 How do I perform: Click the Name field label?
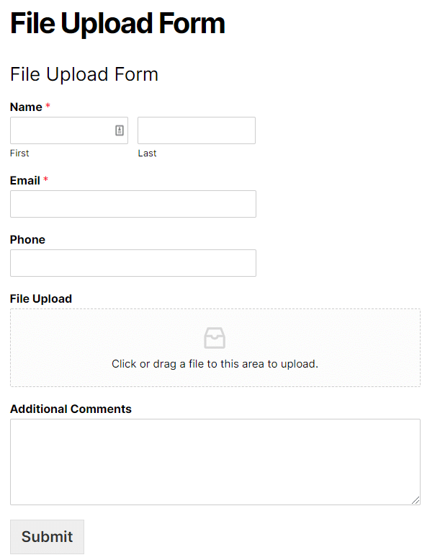coord(26,107)
